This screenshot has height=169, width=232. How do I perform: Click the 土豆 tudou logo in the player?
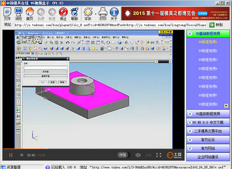(x=174, y=155)
